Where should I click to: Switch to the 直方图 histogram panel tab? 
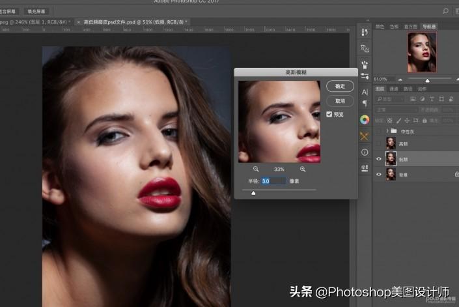(x=410, y=27)
